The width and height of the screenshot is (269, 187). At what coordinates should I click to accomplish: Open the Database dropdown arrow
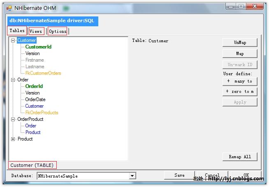[132, 176]
